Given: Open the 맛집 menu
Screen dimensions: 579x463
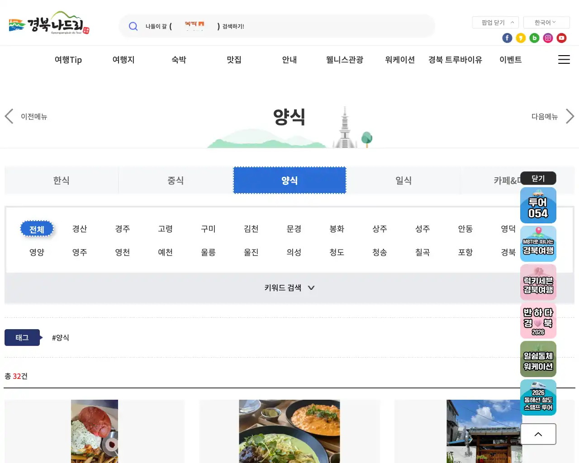Looking at the screenshot, I should 234,60.
